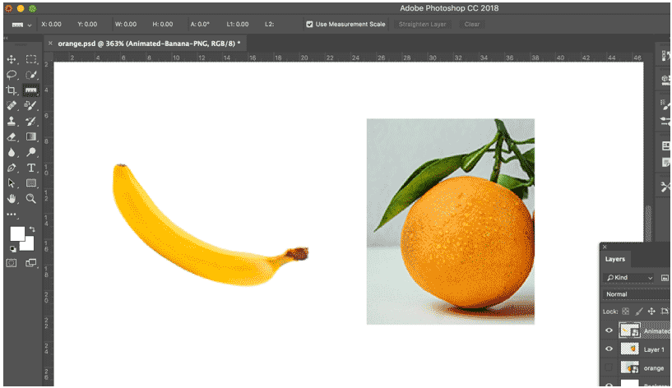Select the Zoom tool
Screen dimensions: 672x388
(31, 199)
